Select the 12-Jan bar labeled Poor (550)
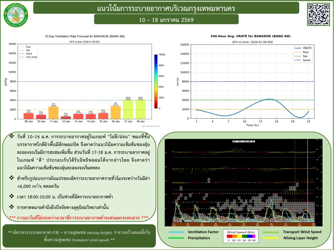Viewport: 334px width, 250px height. [66, 118]
